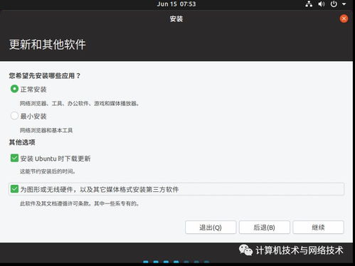The image size is (355, 266).
Task: Click the 后退(B) button
Action: pyautogui.click(x=265, y=228)
